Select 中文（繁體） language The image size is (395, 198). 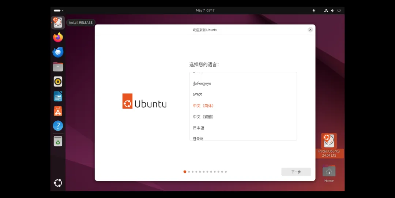pos(243,117)
